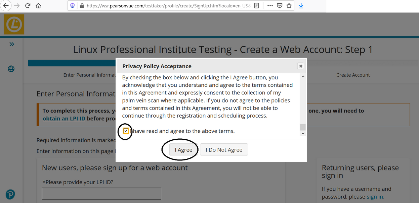
Task: Toggle reader view icon in address bar
Action: point(256,6)
